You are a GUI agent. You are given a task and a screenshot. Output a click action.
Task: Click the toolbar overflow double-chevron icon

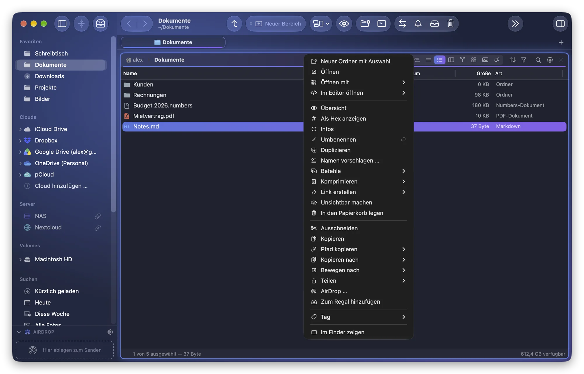coord(515,24)
